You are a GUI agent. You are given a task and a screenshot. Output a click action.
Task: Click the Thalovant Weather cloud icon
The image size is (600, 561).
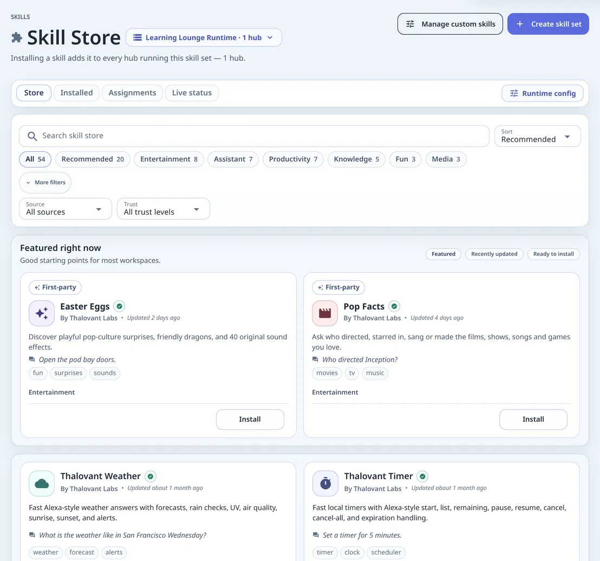click(x=42, y=483)
